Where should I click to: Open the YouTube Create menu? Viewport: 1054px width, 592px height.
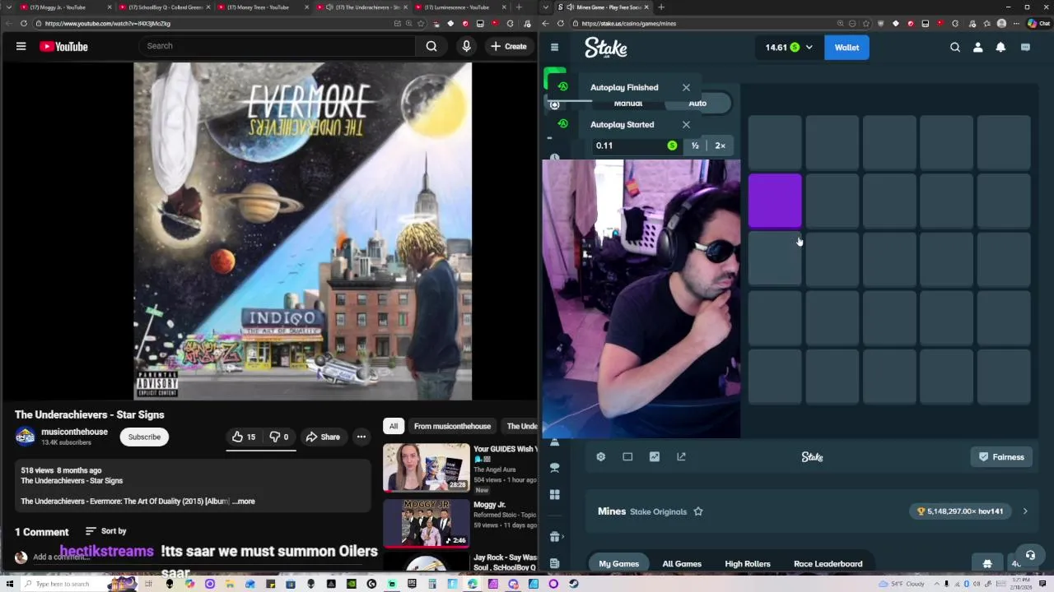(508, 46)
